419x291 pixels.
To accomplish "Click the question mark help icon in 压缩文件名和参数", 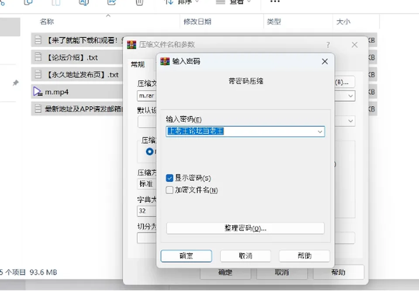I will point(328,45).
